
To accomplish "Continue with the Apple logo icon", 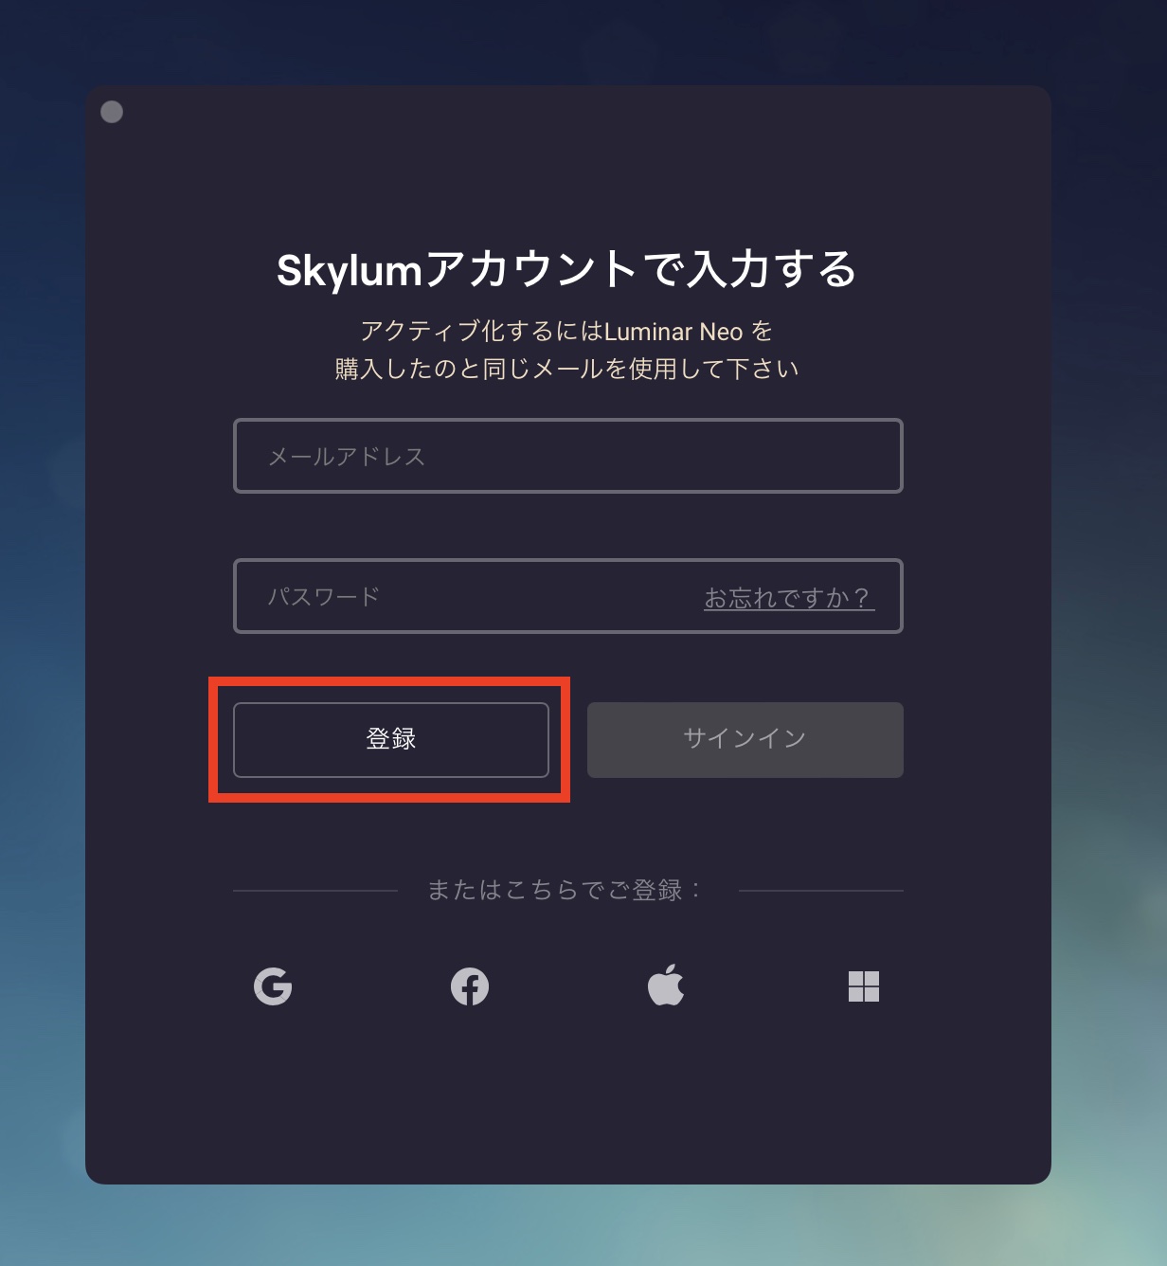I will pos(666,985).
